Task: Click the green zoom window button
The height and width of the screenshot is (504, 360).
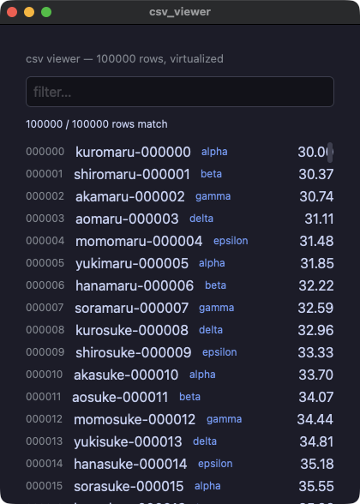Action: tap(46, 12)
